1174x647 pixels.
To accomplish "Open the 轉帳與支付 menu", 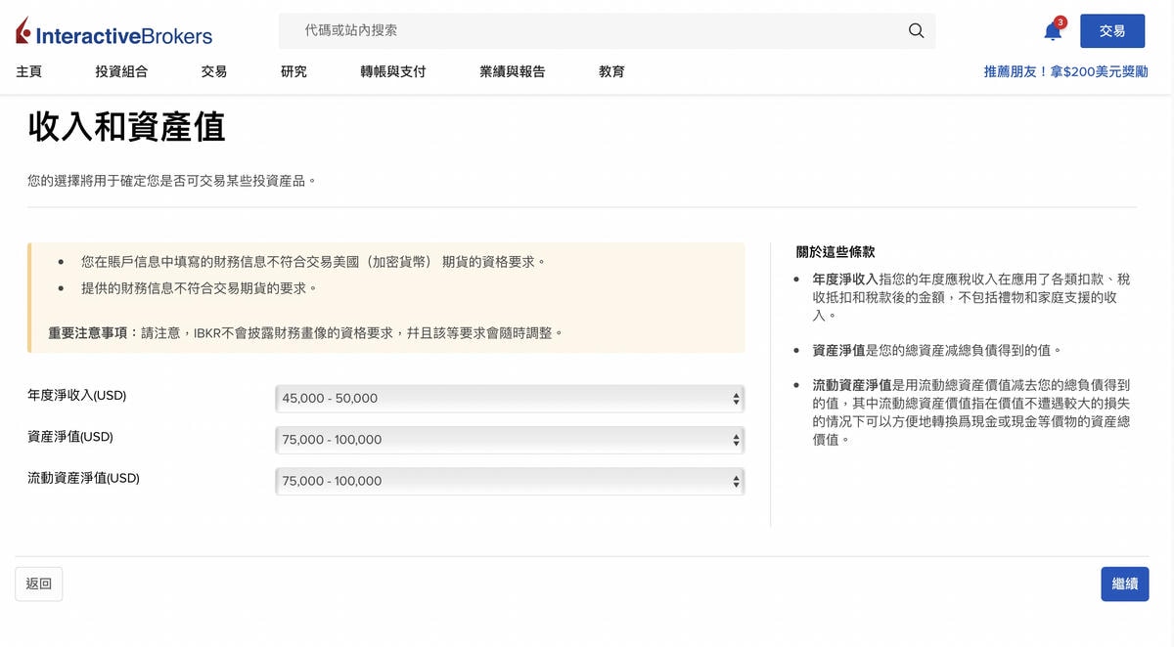I will tap(392, 71).
